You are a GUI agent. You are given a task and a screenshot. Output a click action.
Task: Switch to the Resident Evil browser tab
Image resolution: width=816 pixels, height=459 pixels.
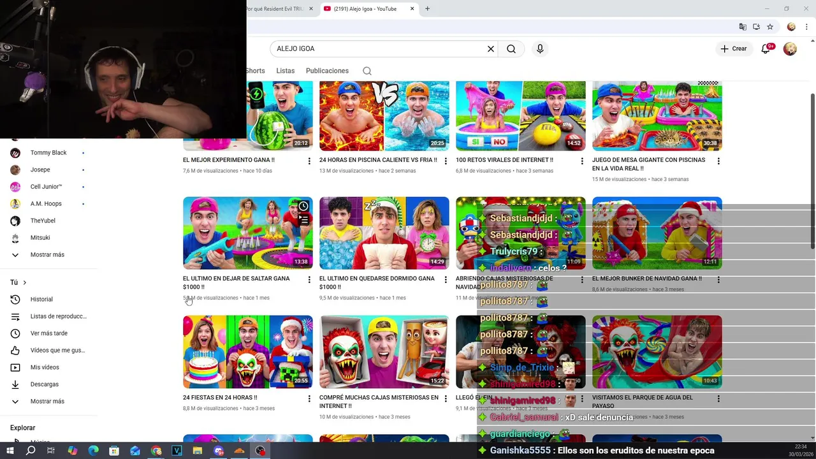pos(275,8)
